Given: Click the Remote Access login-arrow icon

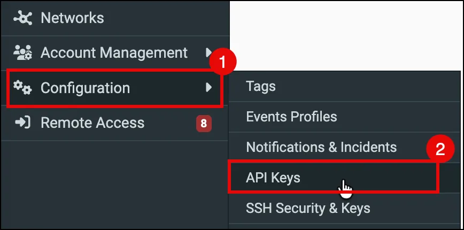Looking at the screenshot, I should [x=23, y=122].
